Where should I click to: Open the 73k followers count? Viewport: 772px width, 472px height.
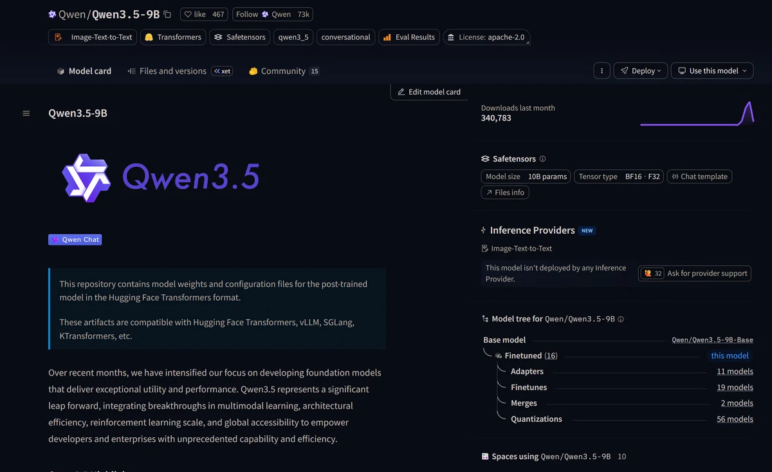[304, 14]
